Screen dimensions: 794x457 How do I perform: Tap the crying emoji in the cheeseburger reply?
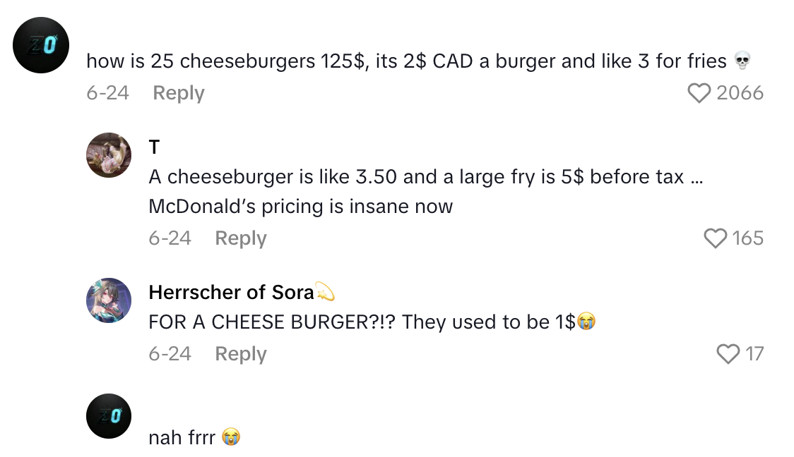pos(586,322)
